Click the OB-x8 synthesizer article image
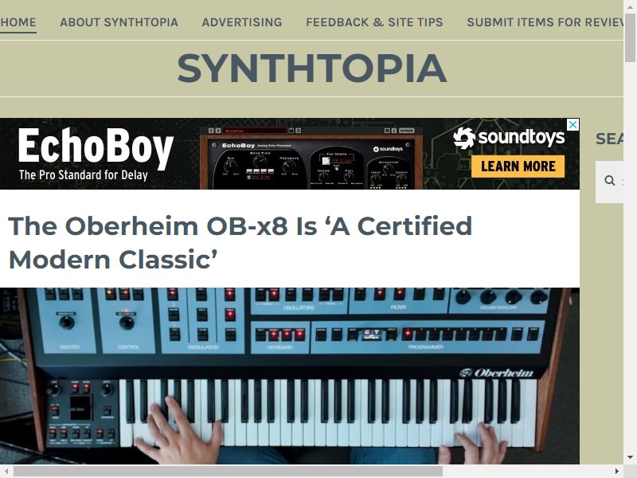Screen dimensions: 637x478 coord(290,376)
